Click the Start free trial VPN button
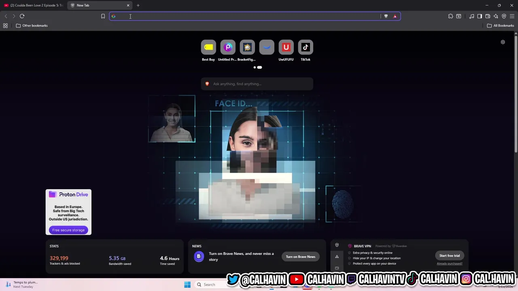Screen dimensions: 518x291 [450, 255]
